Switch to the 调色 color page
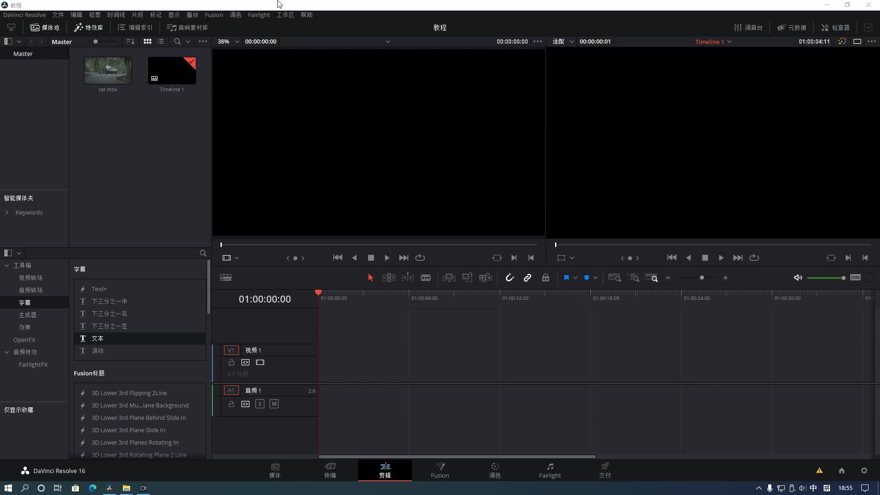The image size is (880, 495). point(495,471)
